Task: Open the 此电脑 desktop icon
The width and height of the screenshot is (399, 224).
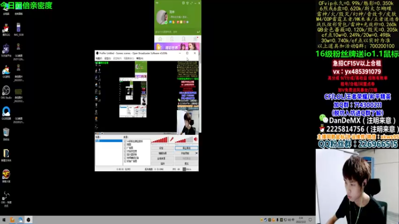Action: 6,9
